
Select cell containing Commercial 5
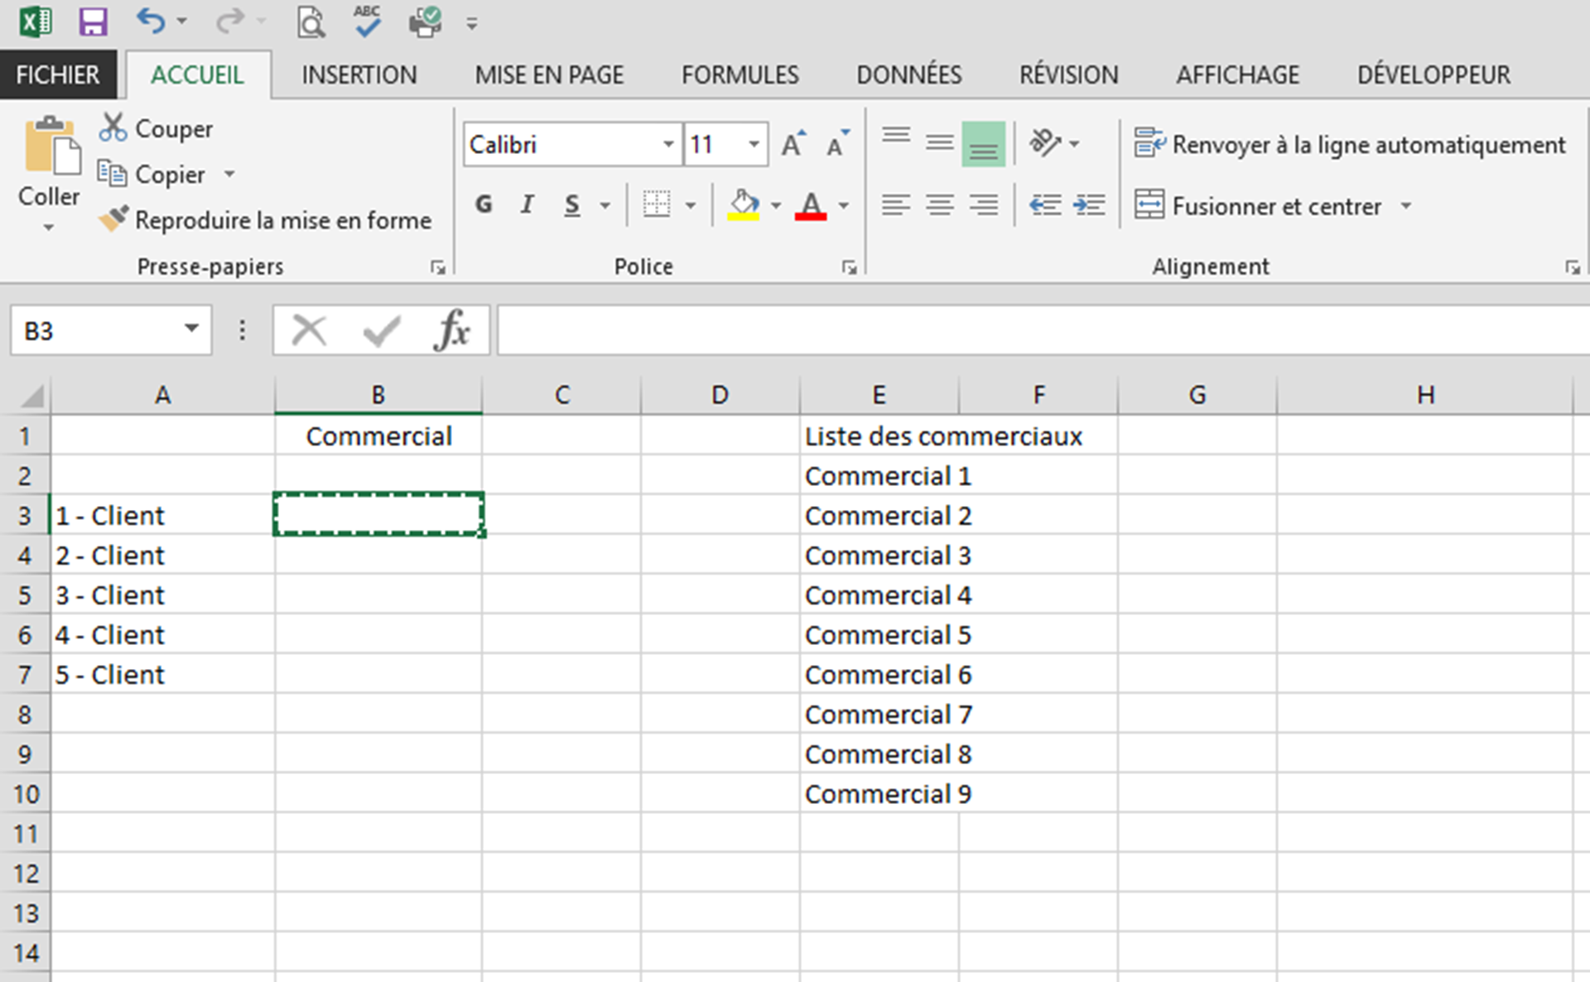879,635
